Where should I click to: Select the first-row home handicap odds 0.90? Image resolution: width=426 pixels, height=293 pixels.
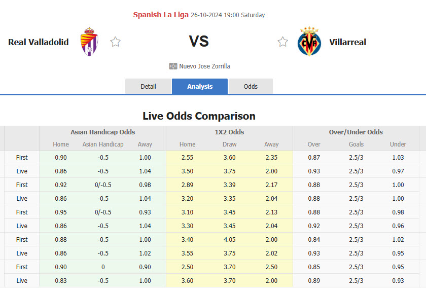(60, 158)
